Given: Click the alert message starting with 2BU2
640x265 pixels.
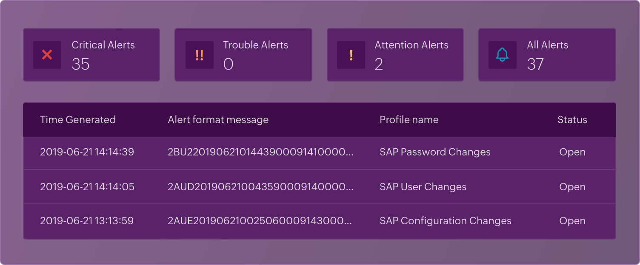Looking at the screenshot, I should 260,152.
